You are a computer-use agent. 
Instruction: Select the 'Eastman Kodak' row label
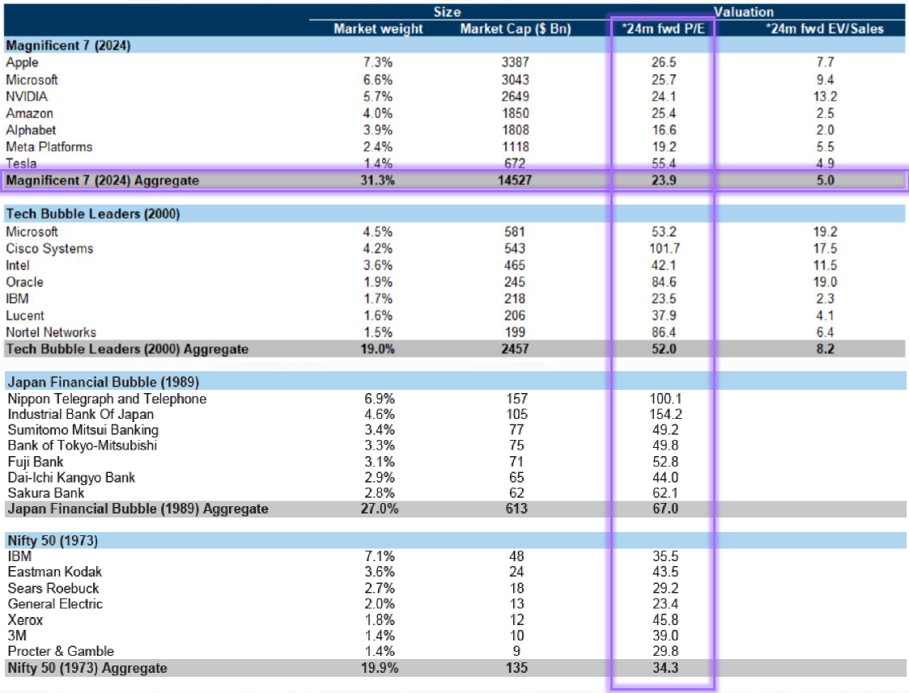pyautogui.click(x=54, y=572)
